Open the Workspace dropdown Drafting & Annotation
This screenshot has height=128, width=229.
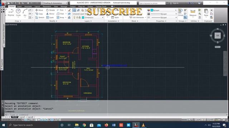click(x=54, y=3)
